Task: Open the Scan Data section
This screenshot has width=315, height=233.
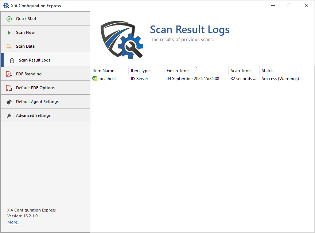Action: coord(45,46)
